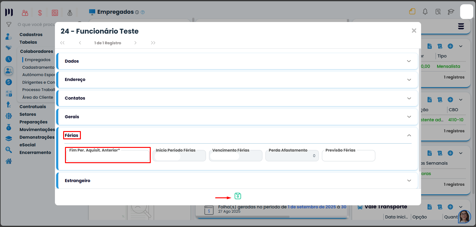Select the Área do Cliente submenu item
The width and height of the screenshot is (476, 227).
click(38, 97)
